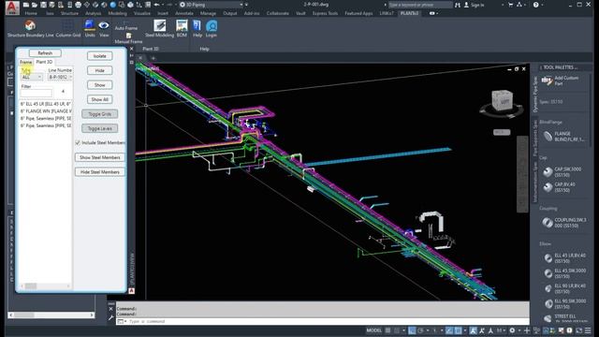599x337 pixels.
Task: Open the Column Grid tool
Action: [68, 29]
